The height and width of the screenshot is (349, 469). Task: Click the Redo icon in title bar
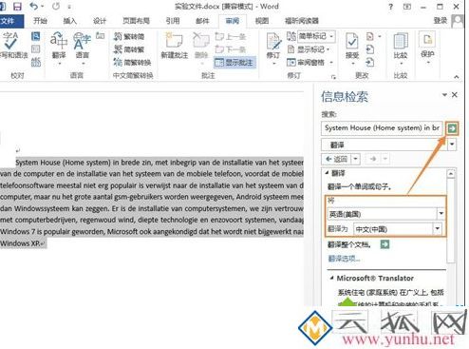tap(56, 7)
